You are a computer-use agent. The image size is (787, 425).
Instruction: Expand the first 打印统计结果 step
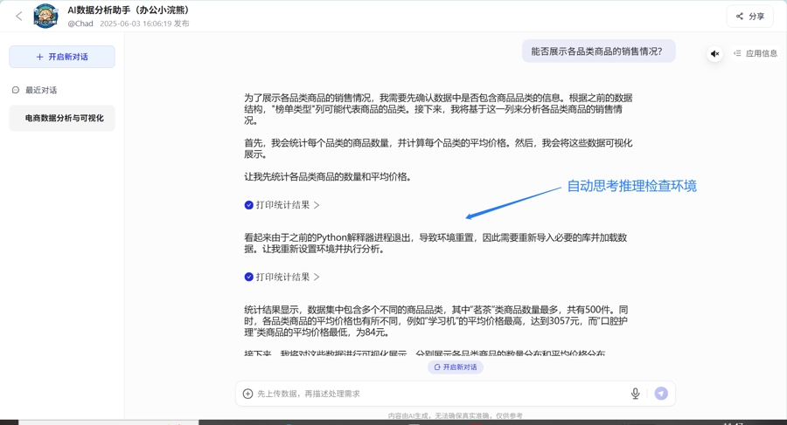click(288, 205)
